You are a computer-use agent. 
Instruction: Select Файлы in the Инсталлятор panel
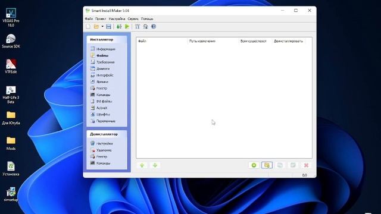pos(99,55)
